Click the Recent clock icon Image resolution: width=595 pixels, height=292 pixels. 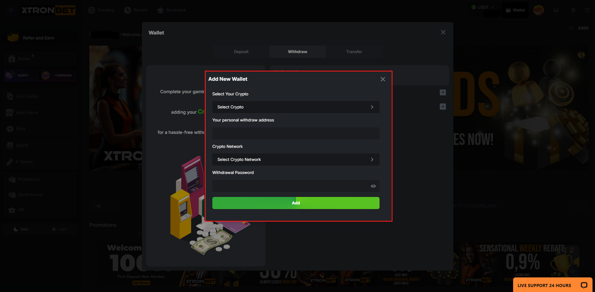click(128, 10)
